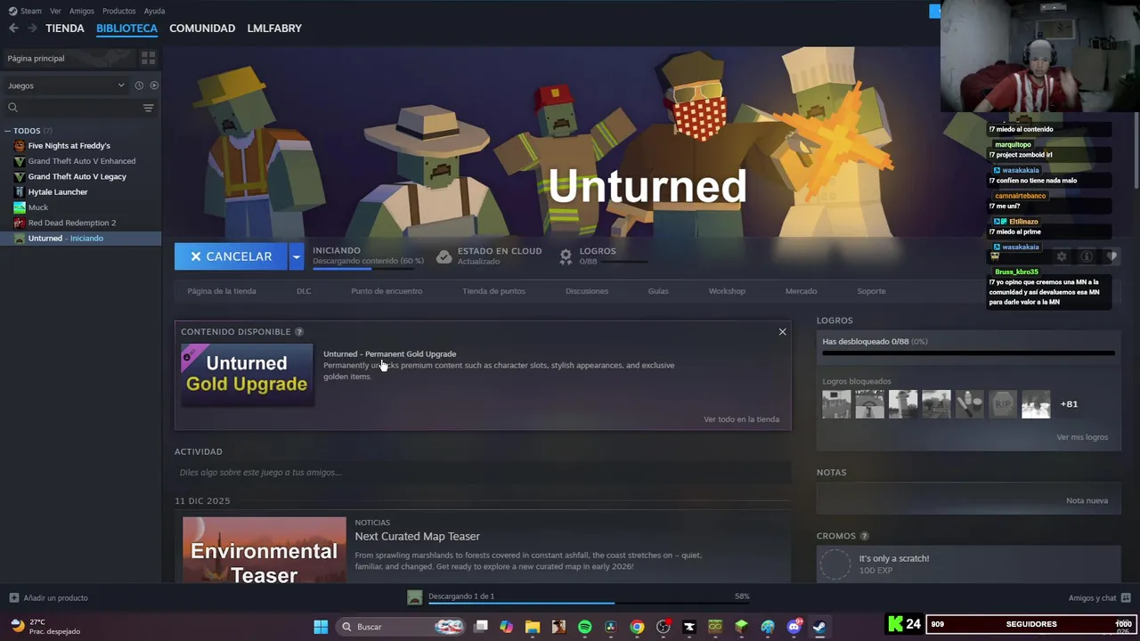Click the Steam taskbar icon
The width and height of the screenshot is (1140, 641).
[819, 627]
